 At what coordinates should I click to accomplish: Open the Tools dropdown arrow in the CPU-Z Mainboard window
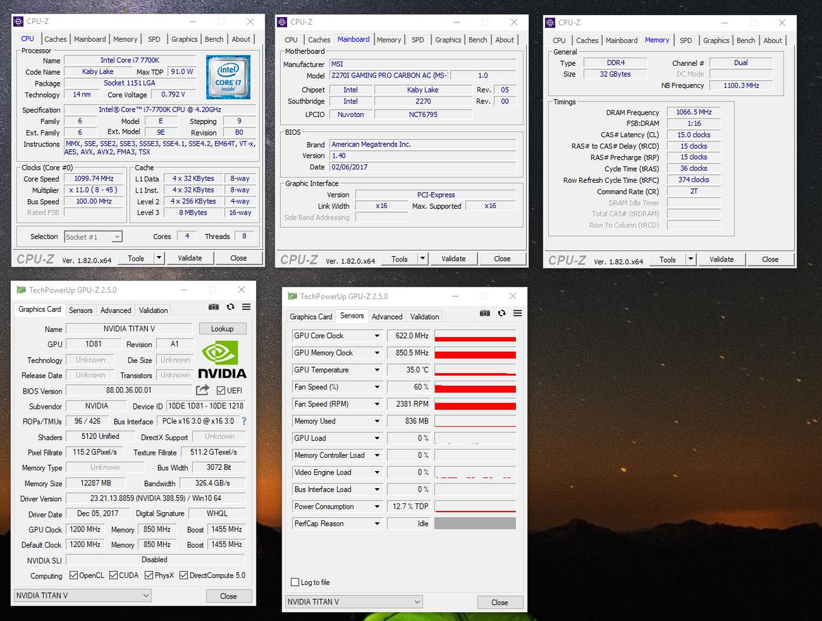pyautogui.click(x=423, y=259)
